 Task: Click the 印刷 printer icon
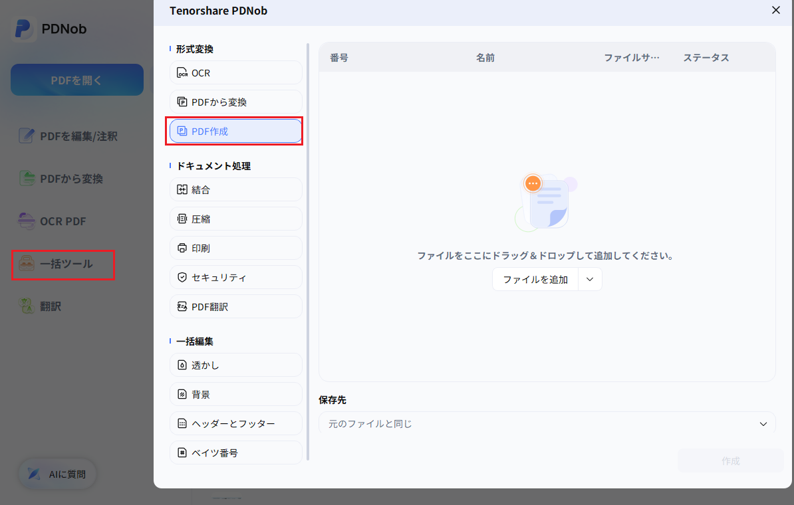coord(182,248)
